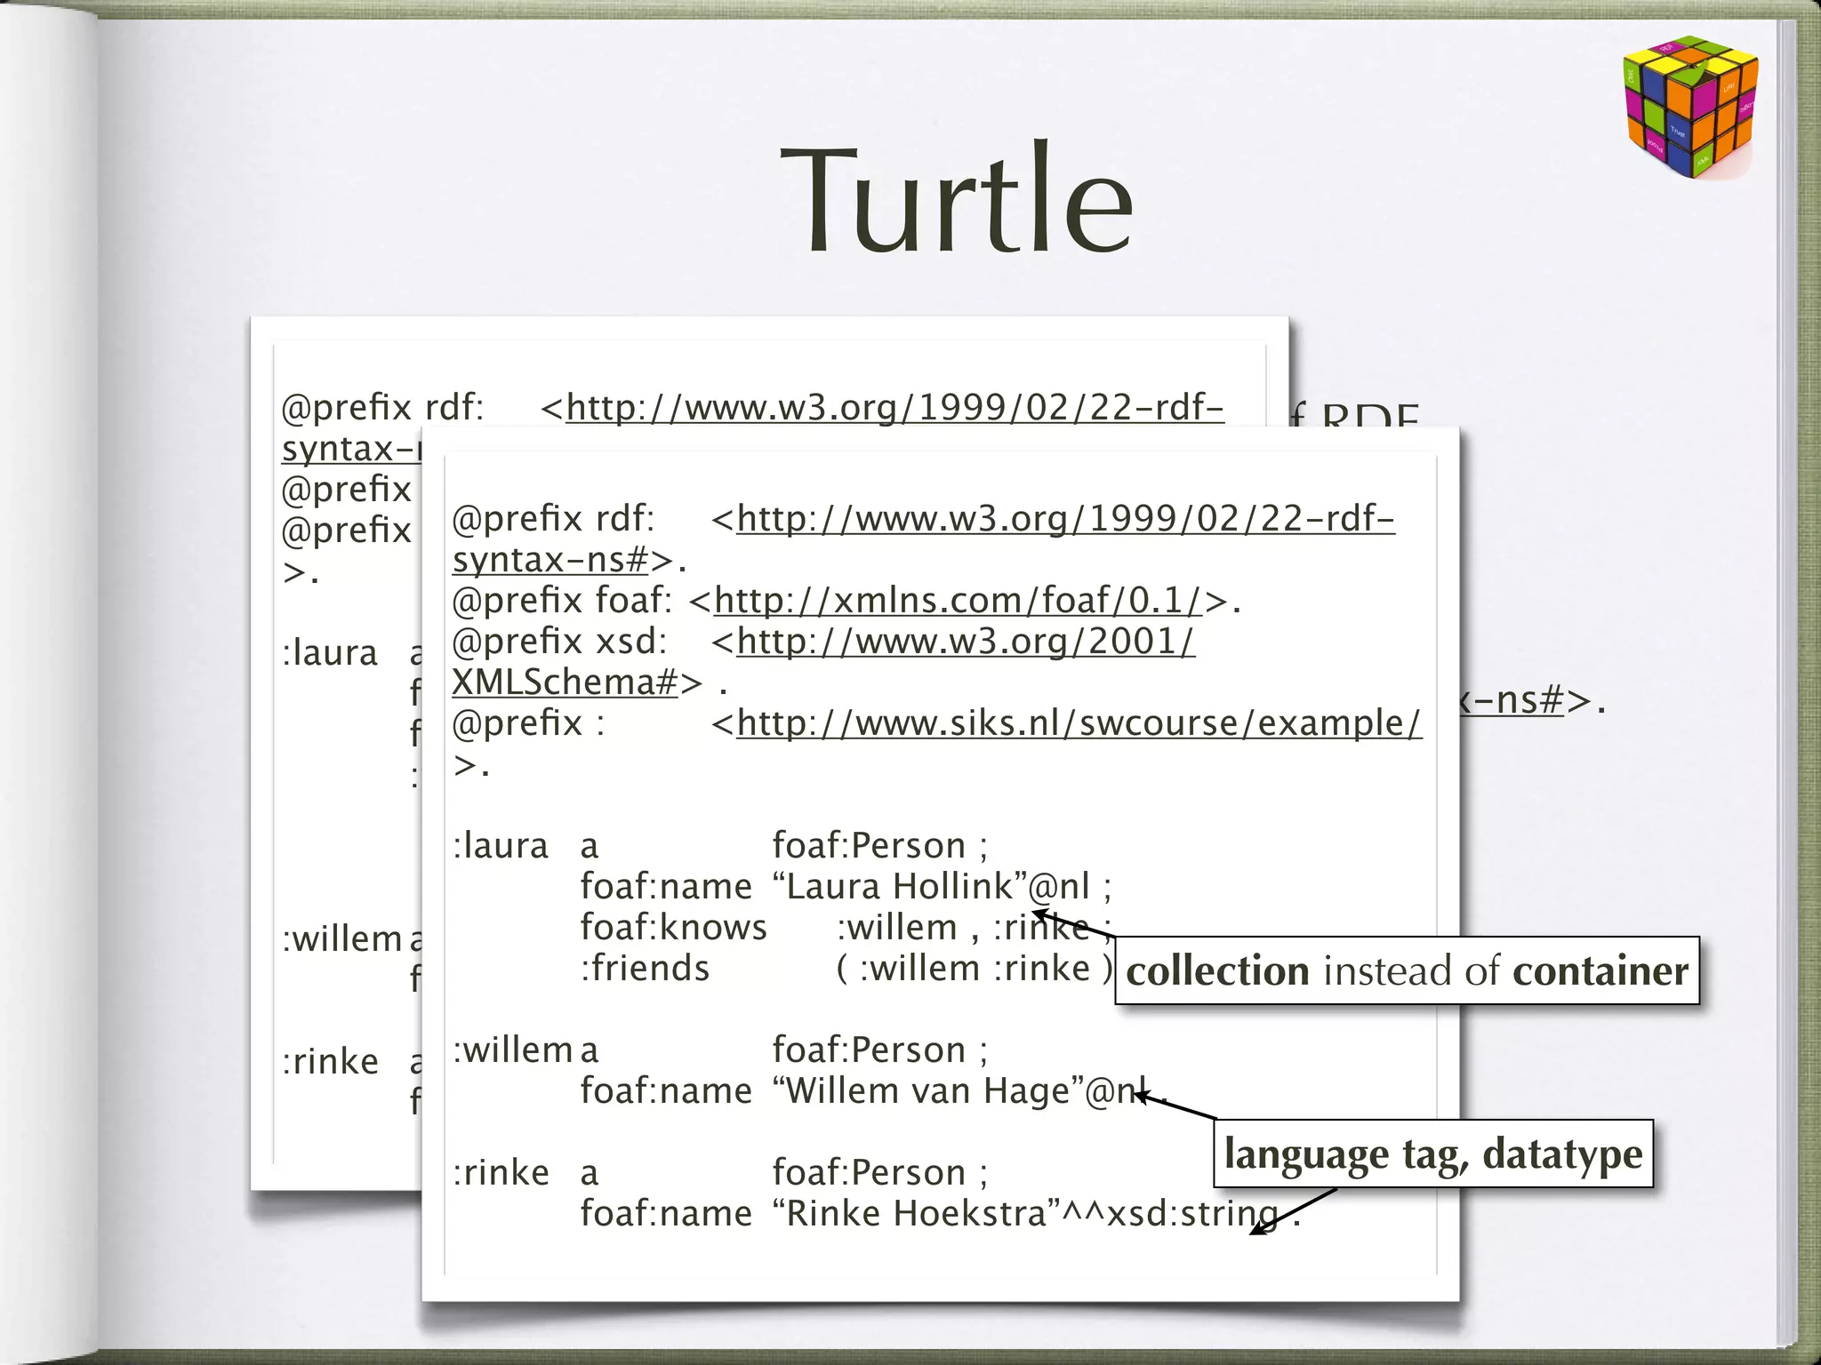The image size is (1821, 1365).
Task: Click the 'XMLSchema#' link continuation
Action: click(565, 682)
